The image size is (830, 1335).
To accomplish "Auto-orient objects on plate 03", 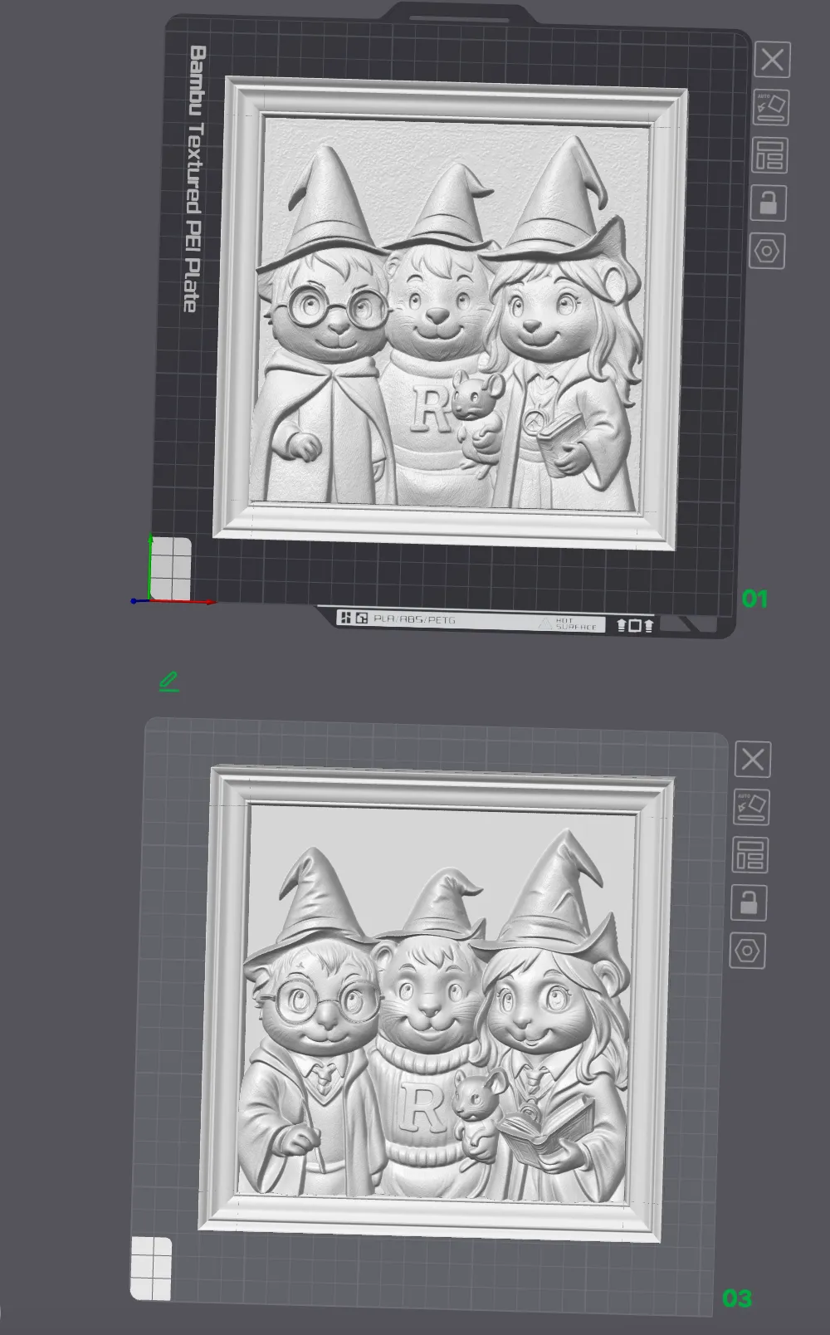I will (x=751, y=807).
